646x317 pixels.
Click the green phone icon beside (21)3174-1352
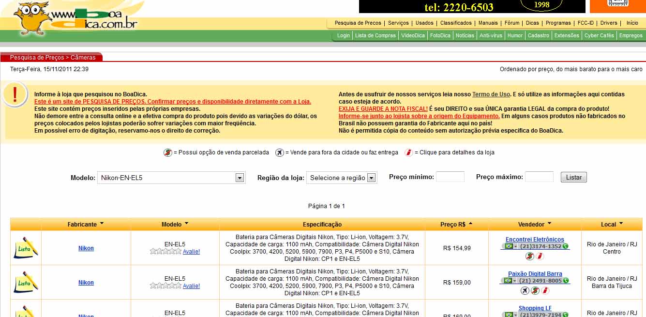(x=565, y=246)
